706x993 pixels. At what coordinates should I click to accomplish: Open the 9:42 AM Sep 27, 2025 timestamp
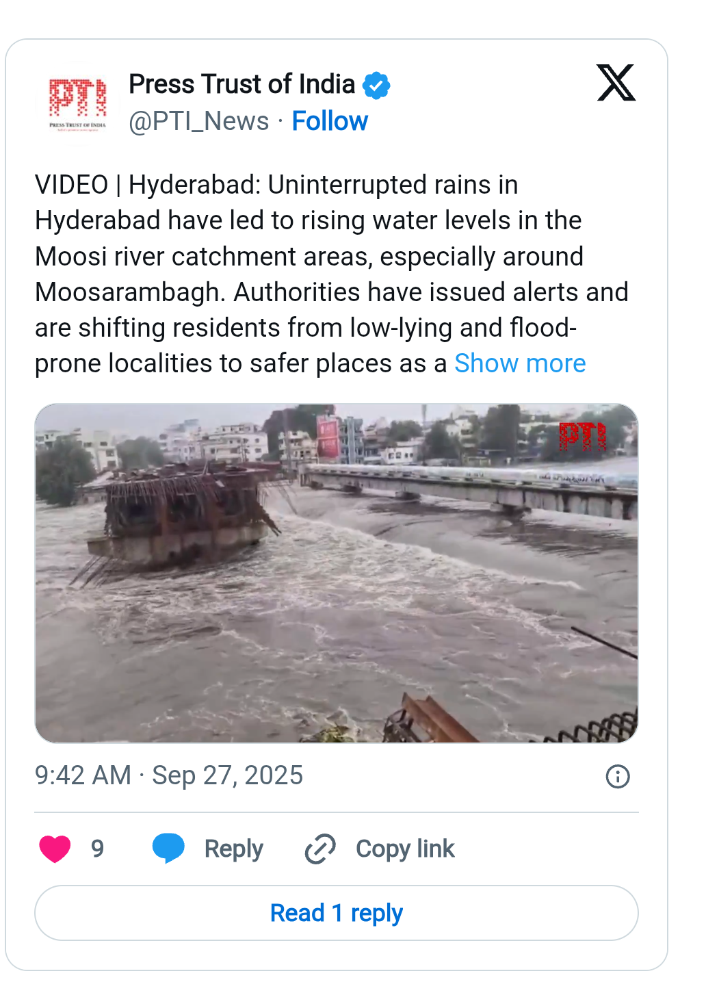tap(168, 775)
